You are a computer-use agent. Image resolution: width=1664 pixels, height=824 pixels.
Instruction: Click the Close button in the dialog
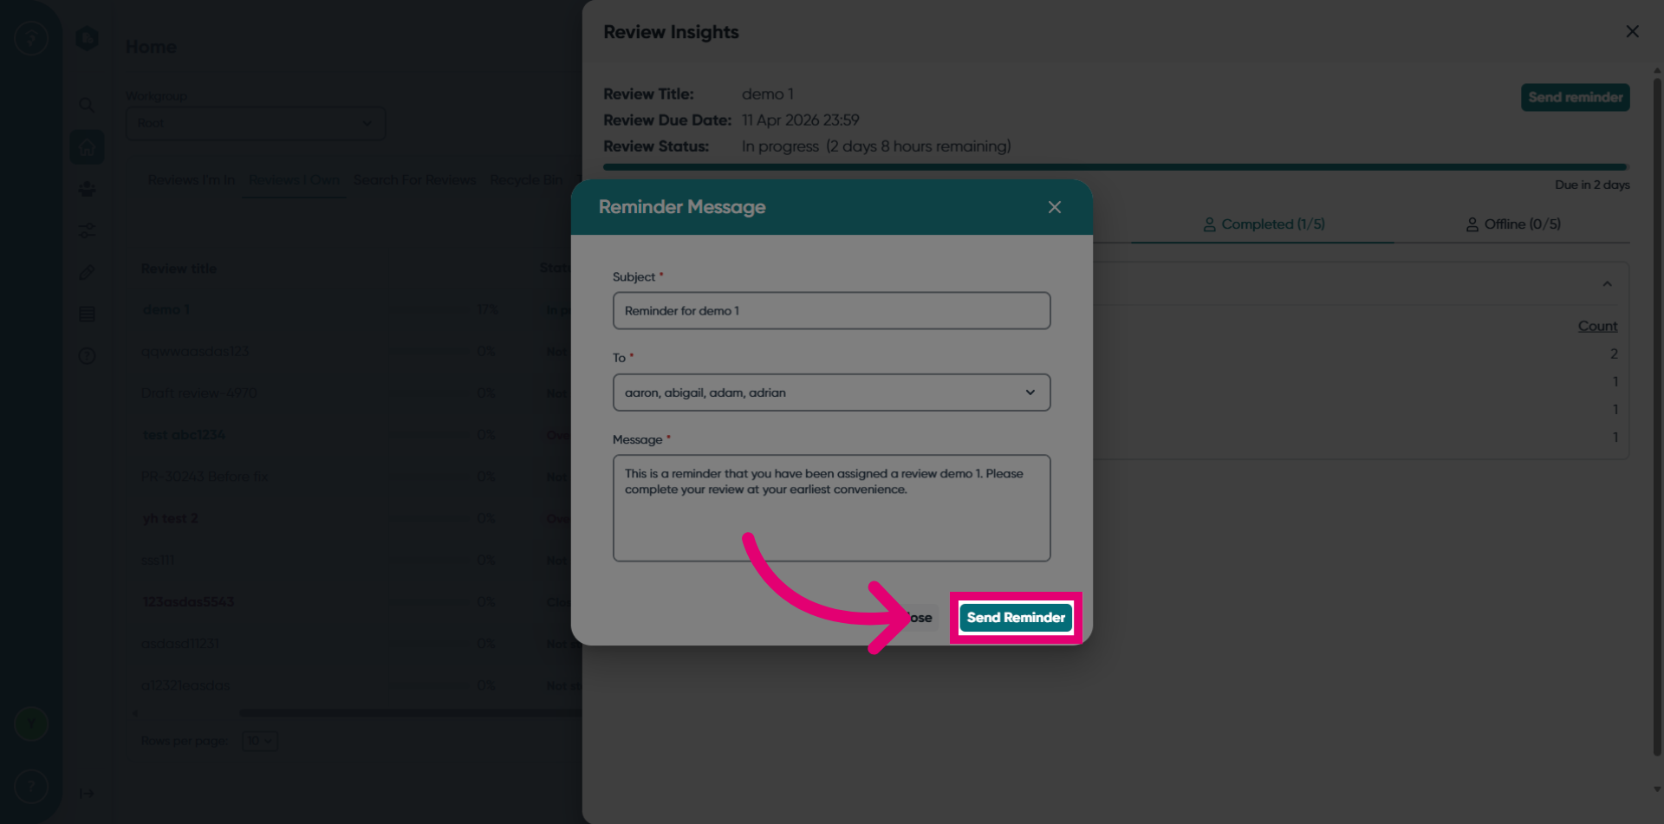(x=919, y=618)
